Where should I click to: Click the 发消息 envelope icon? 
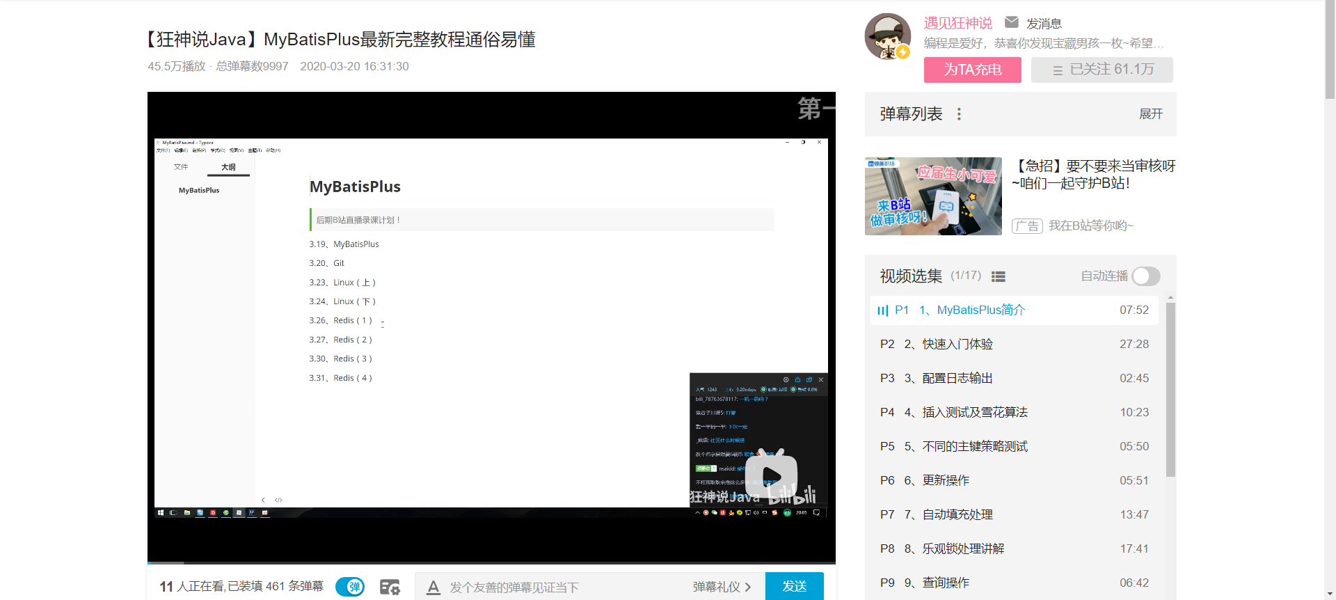coord(1012,22)
